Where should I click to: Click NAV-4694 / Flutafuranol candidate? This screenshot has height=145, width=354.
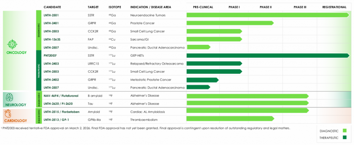point(61,96)
